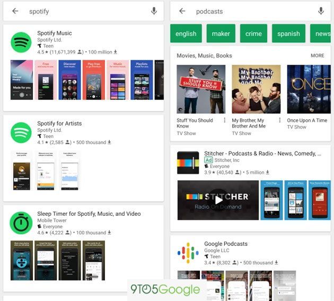
Task: Tap back arrow in spotify search bar
Action: click(15, 11)
